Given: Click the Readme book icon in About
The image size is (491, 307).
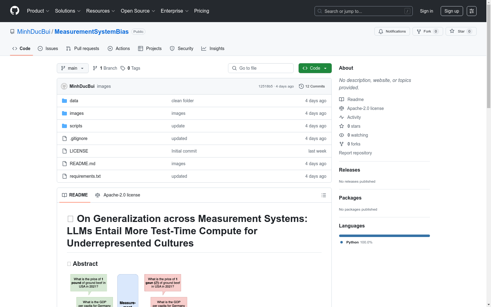Looking at the screenshot, I should 342,99.
